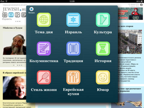Click the info icon in top right corner
The image size is (144, 108).
[141, 5]
